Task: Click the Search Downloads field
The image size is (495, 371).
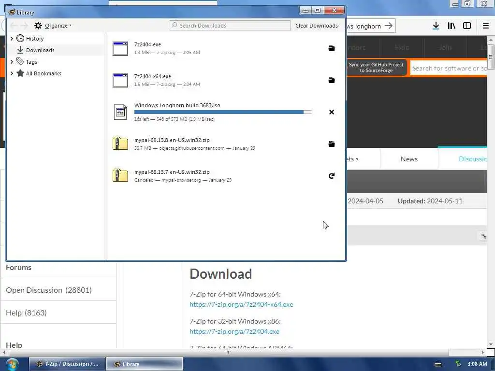Action: coord(230,26)
